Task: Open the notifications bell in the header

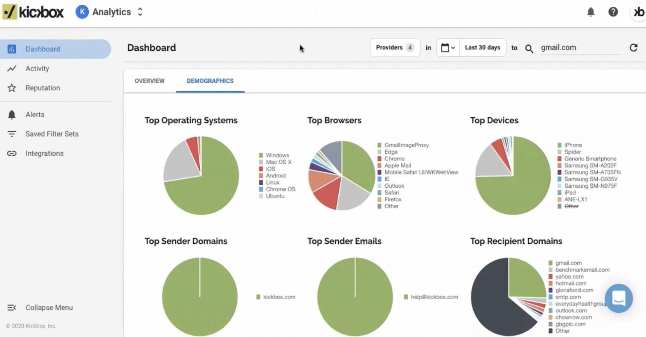Action: click(x=591, y=12)
